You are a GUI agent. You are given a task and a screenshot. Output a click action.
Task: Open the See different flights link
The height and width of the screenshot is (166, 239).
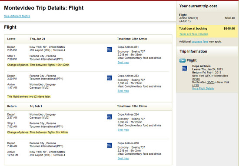click(x=17, y=16)
